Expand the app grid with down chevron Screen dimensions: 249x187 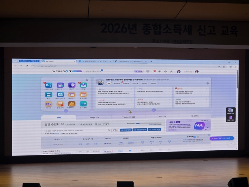click(x=66, y=111)
